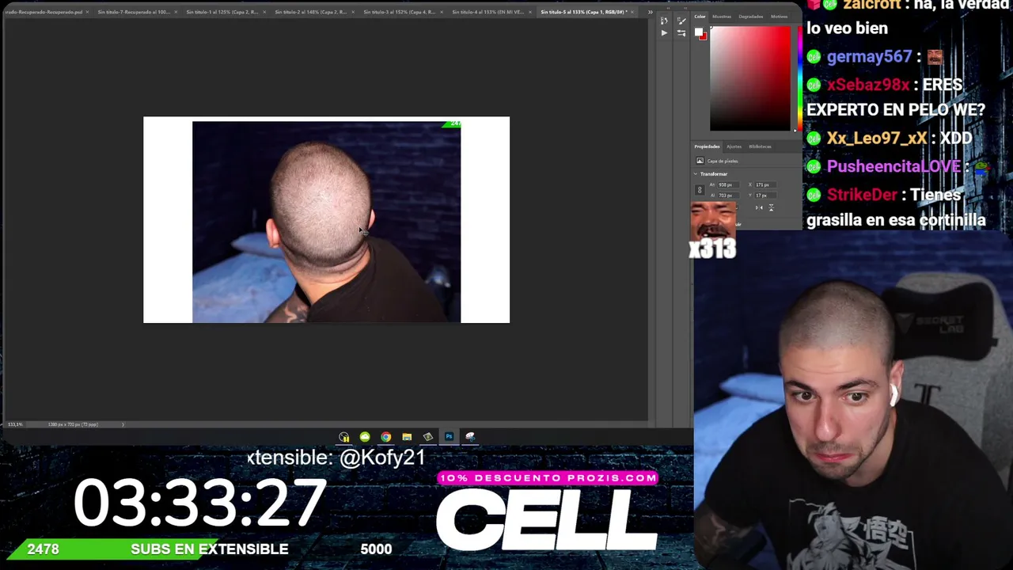Click the germay567 username in chat
The width and height of the screenshot is (1013, 570).
click(869, 57)
